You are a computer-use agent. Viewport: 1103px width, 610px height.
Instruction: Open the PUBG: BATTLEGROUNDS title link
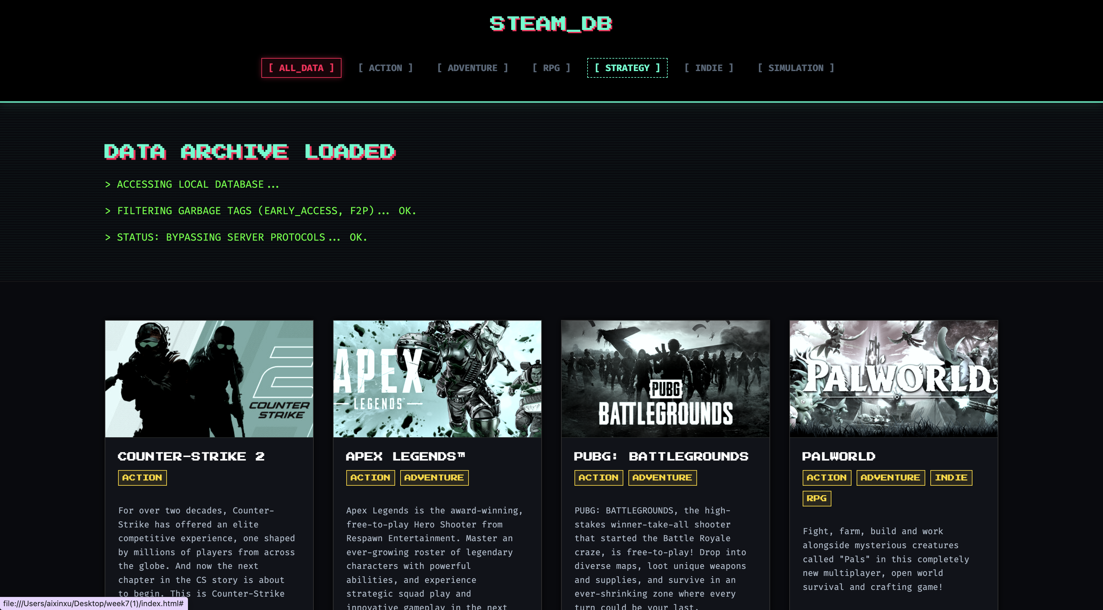(x=661, y=456)
